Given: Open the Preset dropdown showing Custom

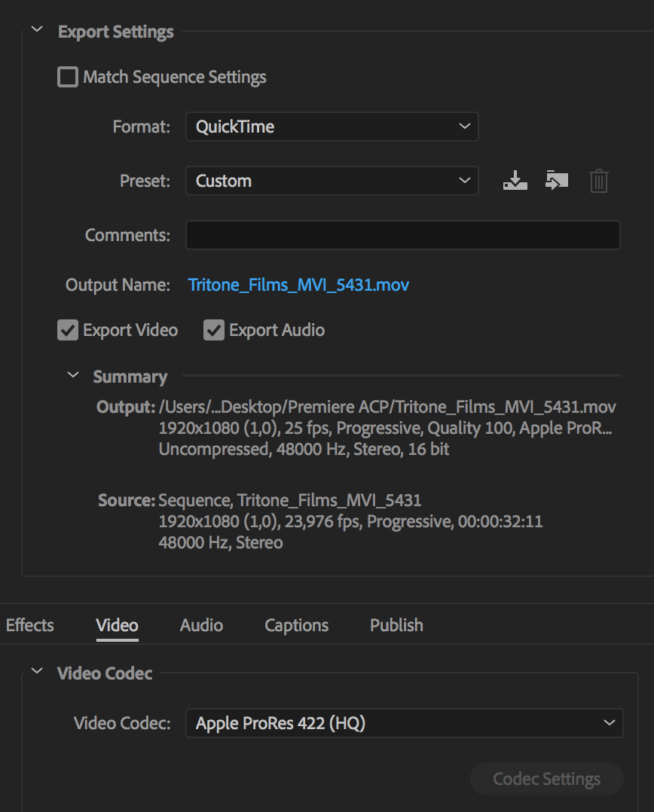Looking at the screenshot, I should click(x=332, y=181).
